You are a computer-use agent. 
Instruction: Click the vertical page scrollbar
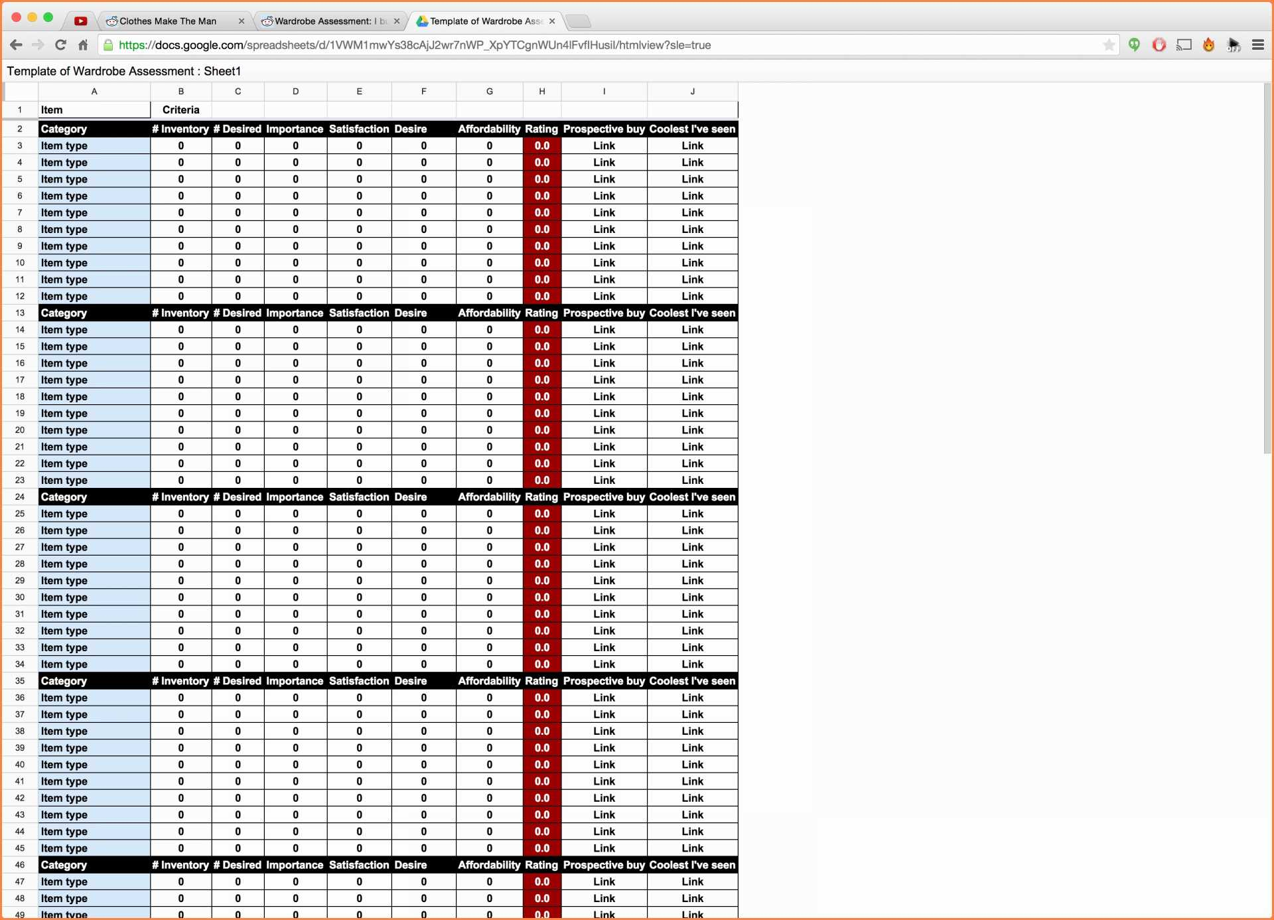(1267, 266)
